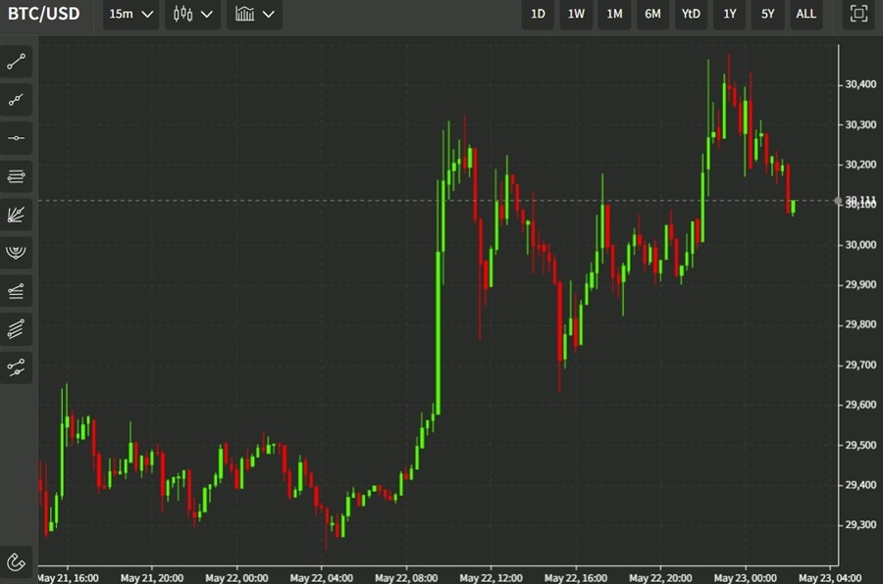Select the parallel channel tool
This screenshot has height=584, width=883.
(17, 328)
